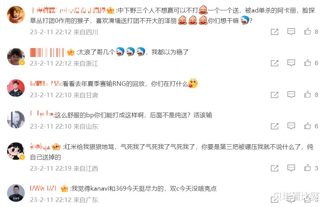Open the 369 jersey avatar
The image size is (324, 207).
click(x=16, y=193)
